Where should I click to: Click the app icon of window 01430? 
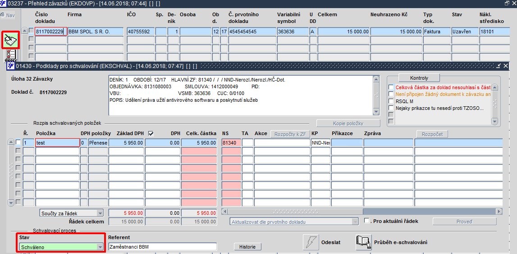tap(11, 66)
